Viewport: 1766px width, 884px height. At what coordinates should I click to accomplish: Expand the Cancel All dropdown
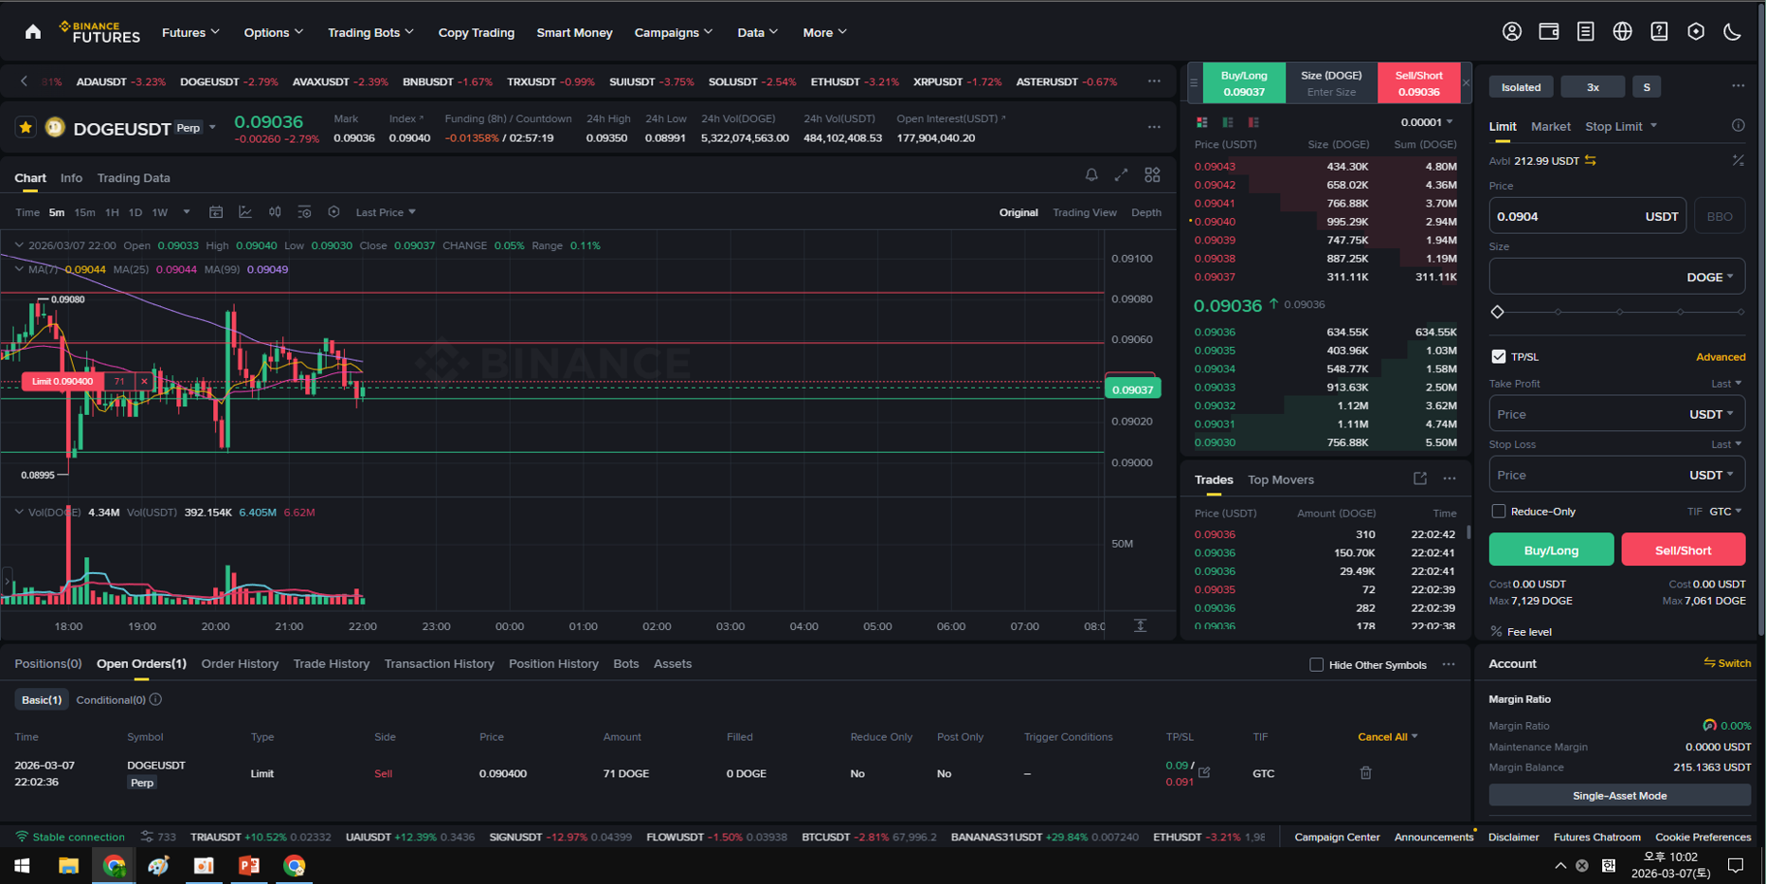(x=1387, y=736)
